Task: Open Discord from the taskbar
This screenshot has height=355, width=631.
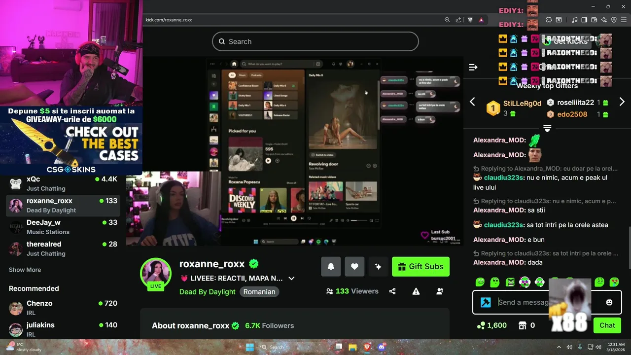Action: pos(381,347)
